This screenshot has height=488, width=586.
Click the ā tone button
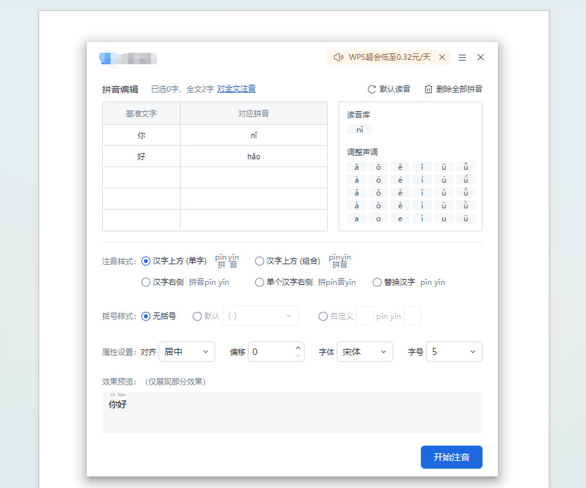357,167
